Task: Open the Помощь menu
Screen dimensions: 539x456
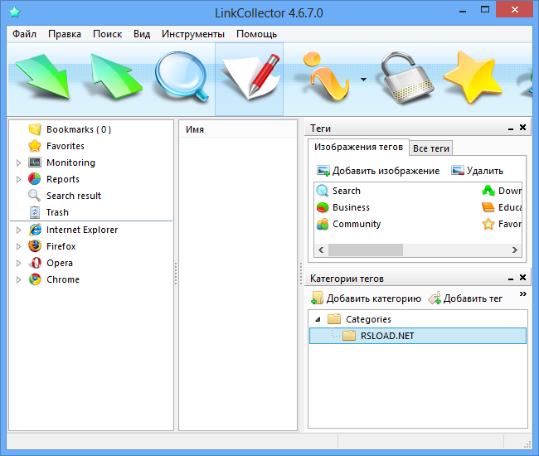Action: pyautogui.click(x=256, y=34)
